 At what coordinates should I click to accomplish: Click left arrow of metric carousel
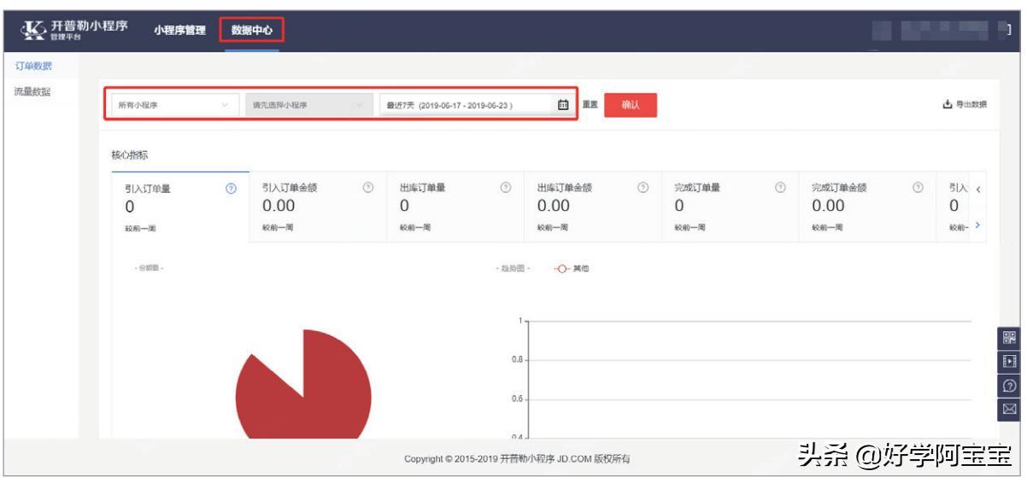click(977, 189)
